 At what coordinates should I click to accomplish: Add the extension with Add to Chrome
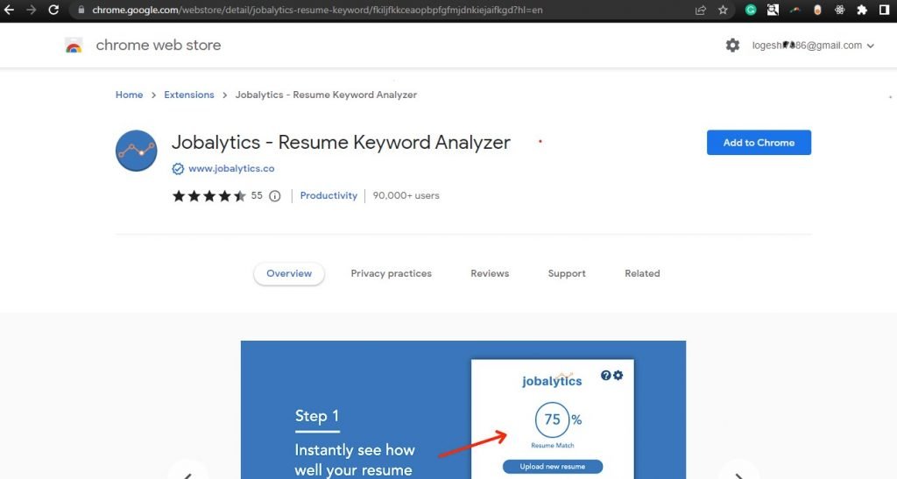pos(759,143)
